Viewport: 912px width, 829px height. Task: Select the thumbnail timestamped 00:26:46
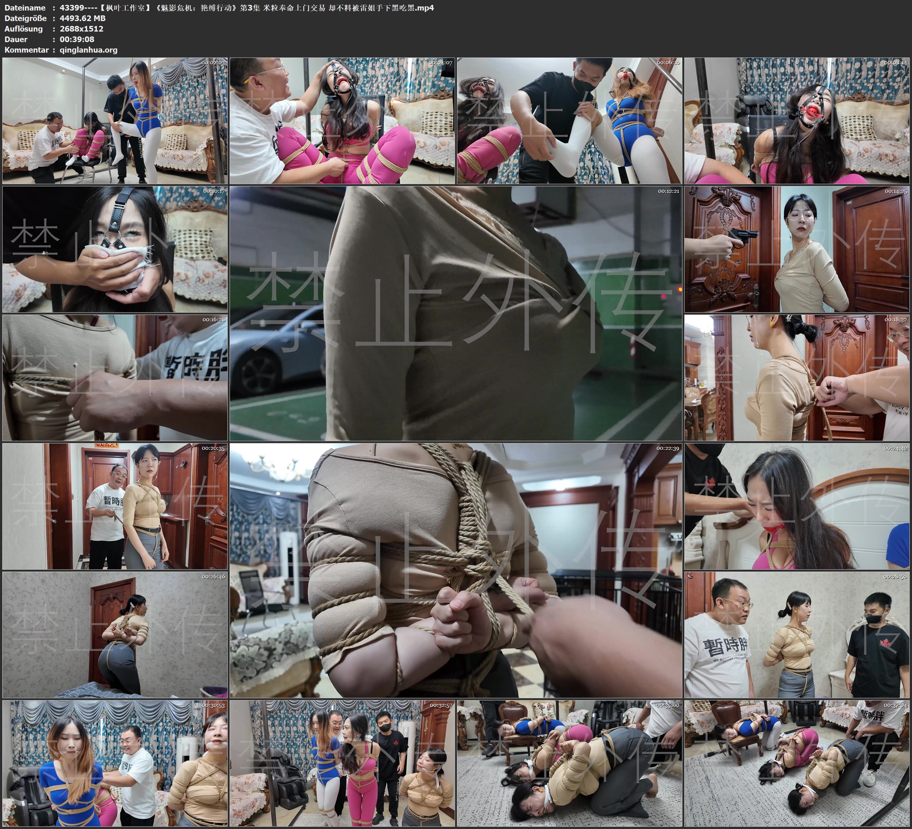115,634
